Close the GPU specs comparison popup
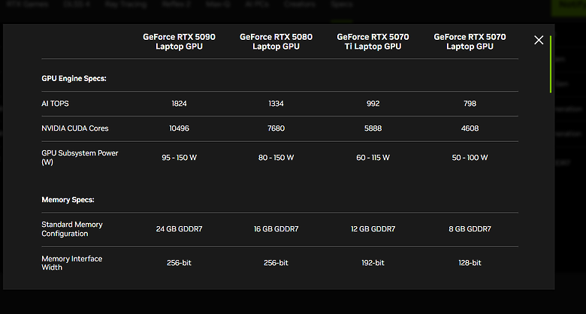 pos(539,40)
